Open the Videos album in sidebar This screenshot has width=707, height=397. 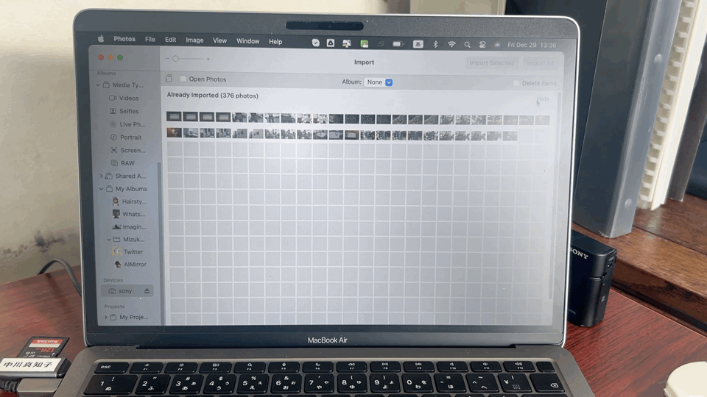pos(128,98)
